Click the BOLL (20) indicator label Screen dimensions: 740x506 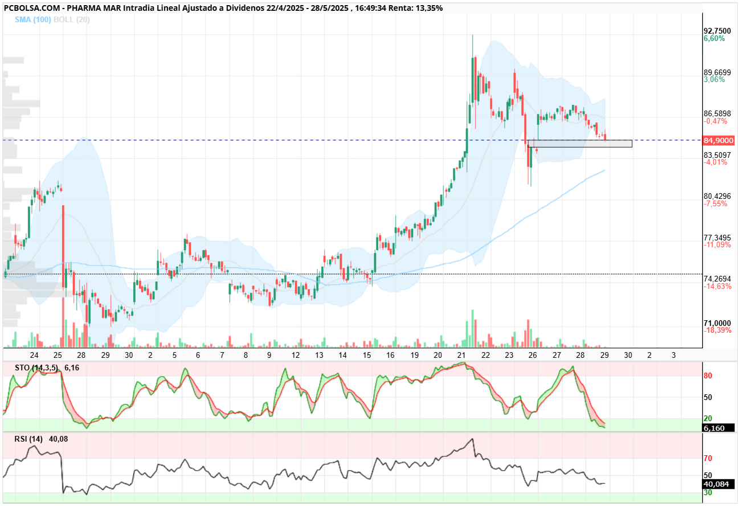click(72, 19)
